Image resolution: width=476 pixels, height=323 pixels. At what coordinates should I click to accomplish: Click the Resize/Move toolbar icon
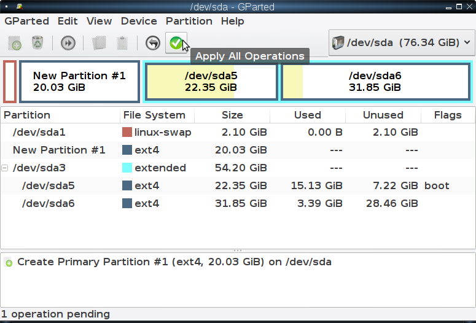(x=68, y=43)
